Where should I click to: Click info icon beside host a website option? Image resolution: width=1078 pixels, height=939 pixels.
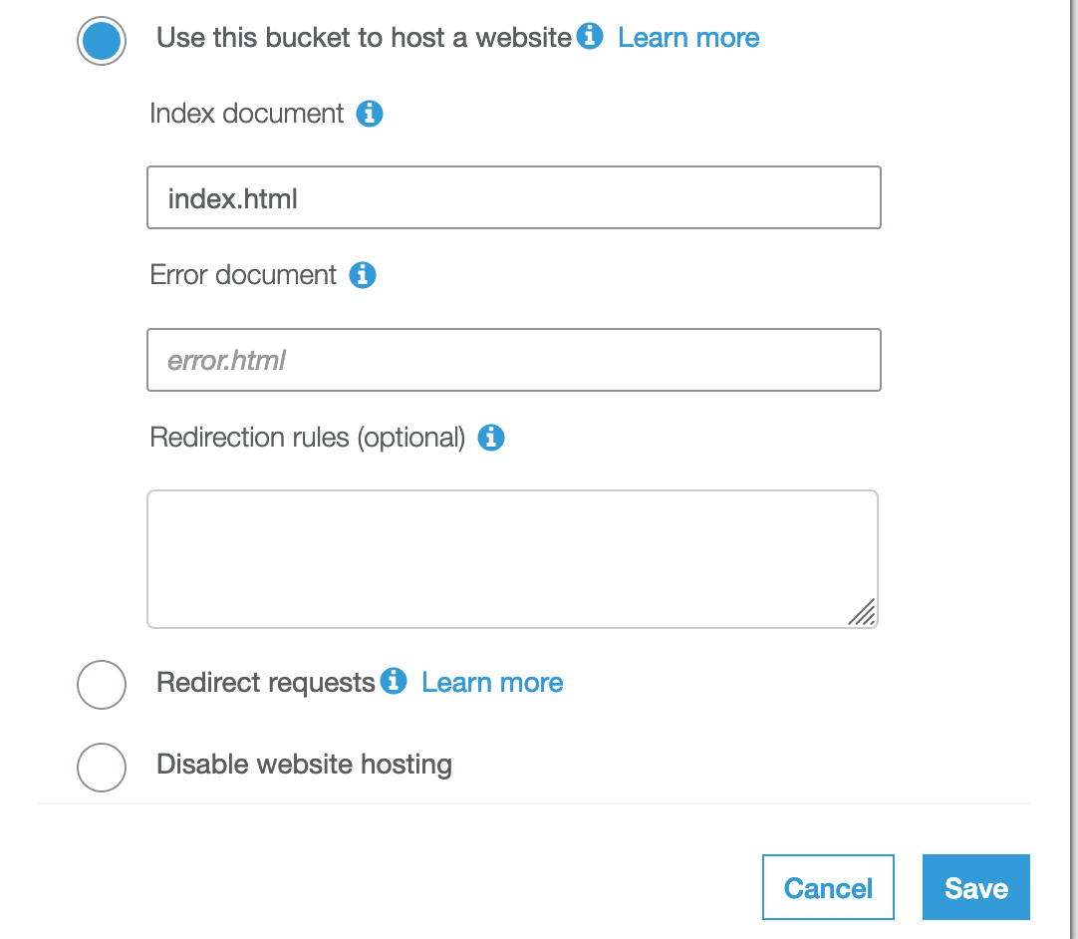(589, 36)
